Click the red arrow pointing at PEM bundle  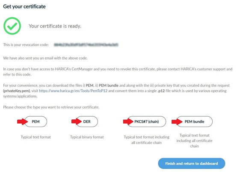click(177, 121)
